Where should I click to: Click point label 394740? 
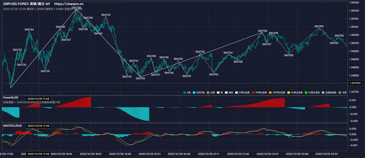88,18
